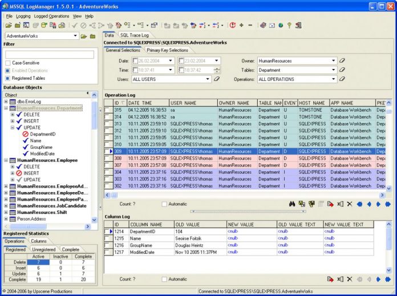Collapse the HumanResources.Employee tree node

coord(6,160)
